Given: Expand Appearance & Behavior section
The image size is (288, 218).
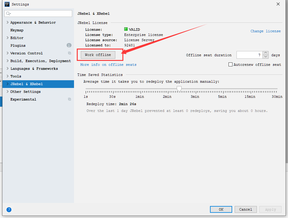Looking at the screenshot, I should pos(7,22).
